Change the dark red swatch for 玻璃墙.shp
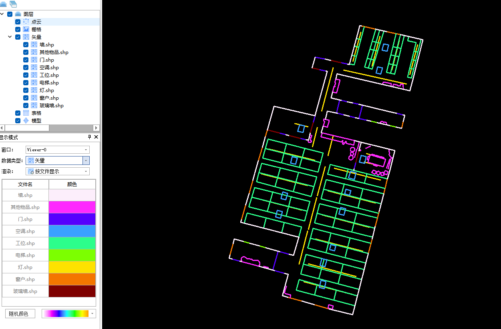Image resolution: width=501 pixels, height=329 pixels. [x=72, y=291]
